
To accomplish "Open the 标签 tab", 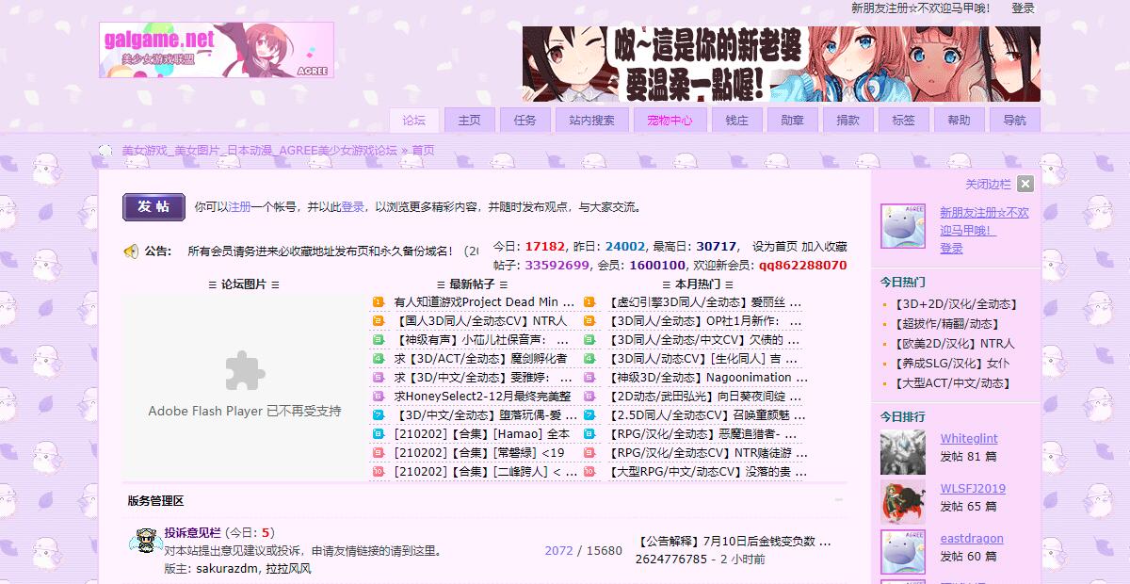I will tap(904, 120).
